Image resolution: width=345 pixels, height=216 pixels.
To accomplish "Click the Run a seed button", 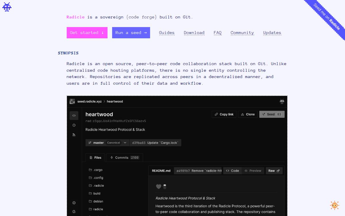I will 131,33.
